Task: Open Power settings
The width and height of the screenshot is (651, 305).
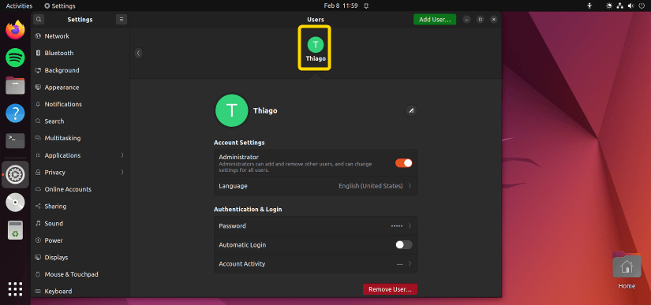Action: [x=80, y=240]
